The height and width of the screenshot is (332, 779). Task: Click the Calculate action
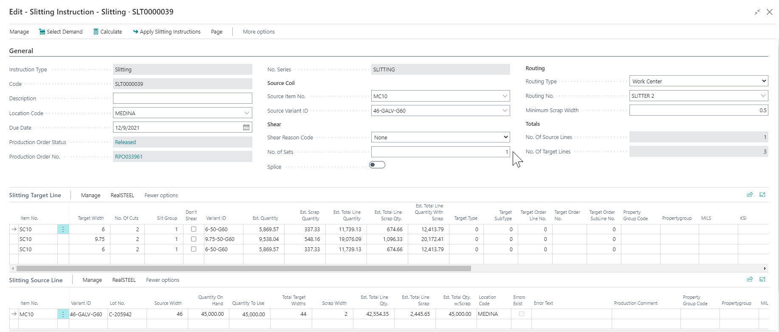108,31
